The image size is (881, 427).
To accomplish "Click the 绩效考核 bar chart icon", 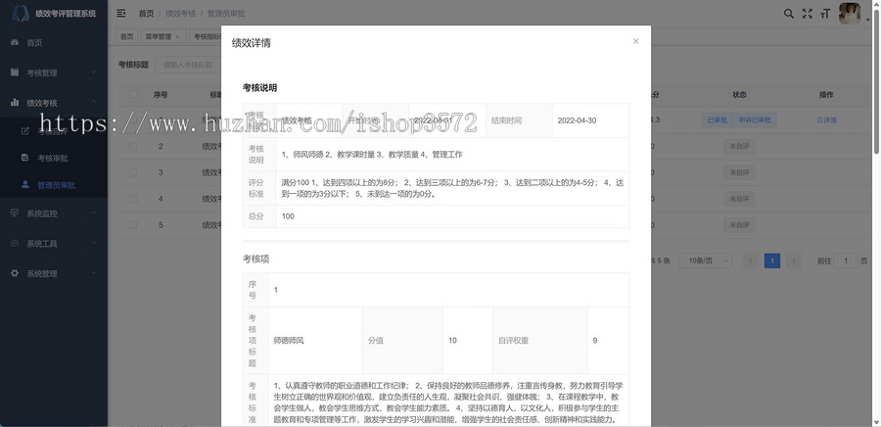I will point(15,102).
